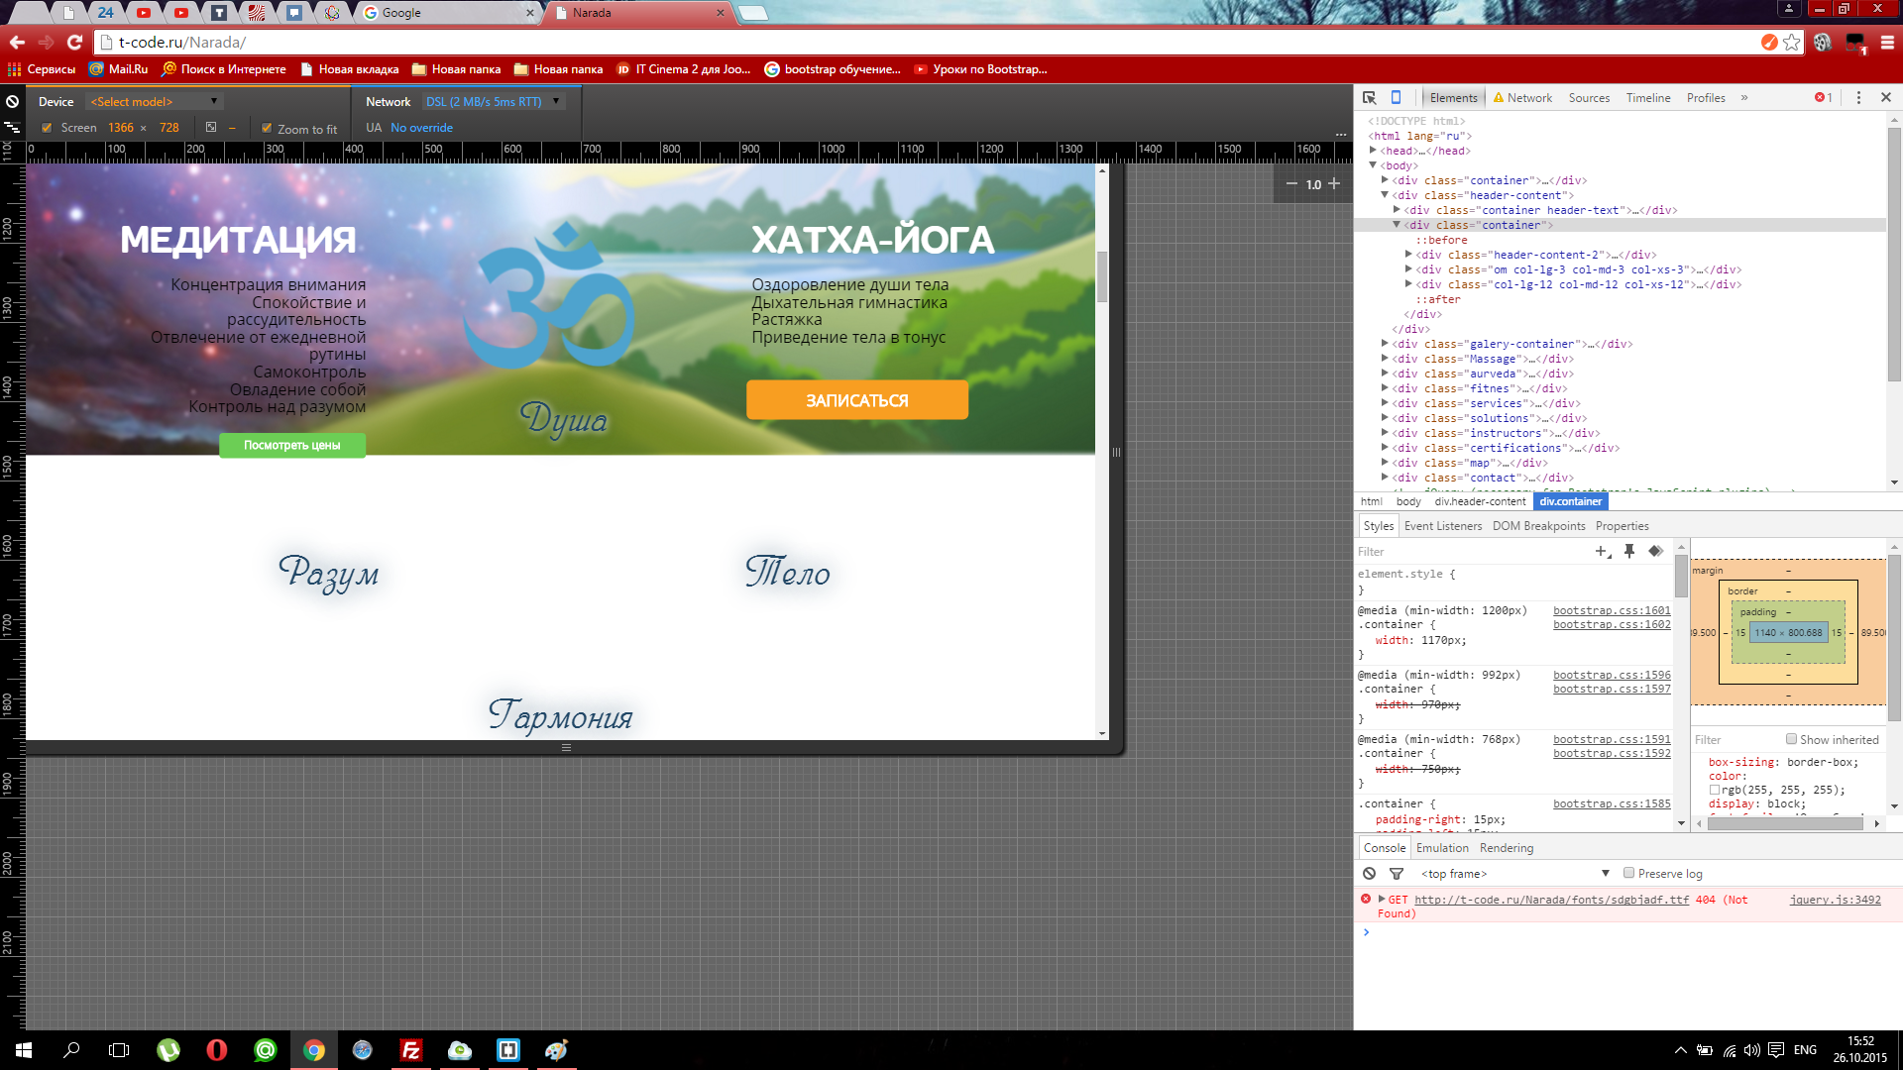
Task: Open bootstrap.css:1601 source link
Action: (1612, 610)
